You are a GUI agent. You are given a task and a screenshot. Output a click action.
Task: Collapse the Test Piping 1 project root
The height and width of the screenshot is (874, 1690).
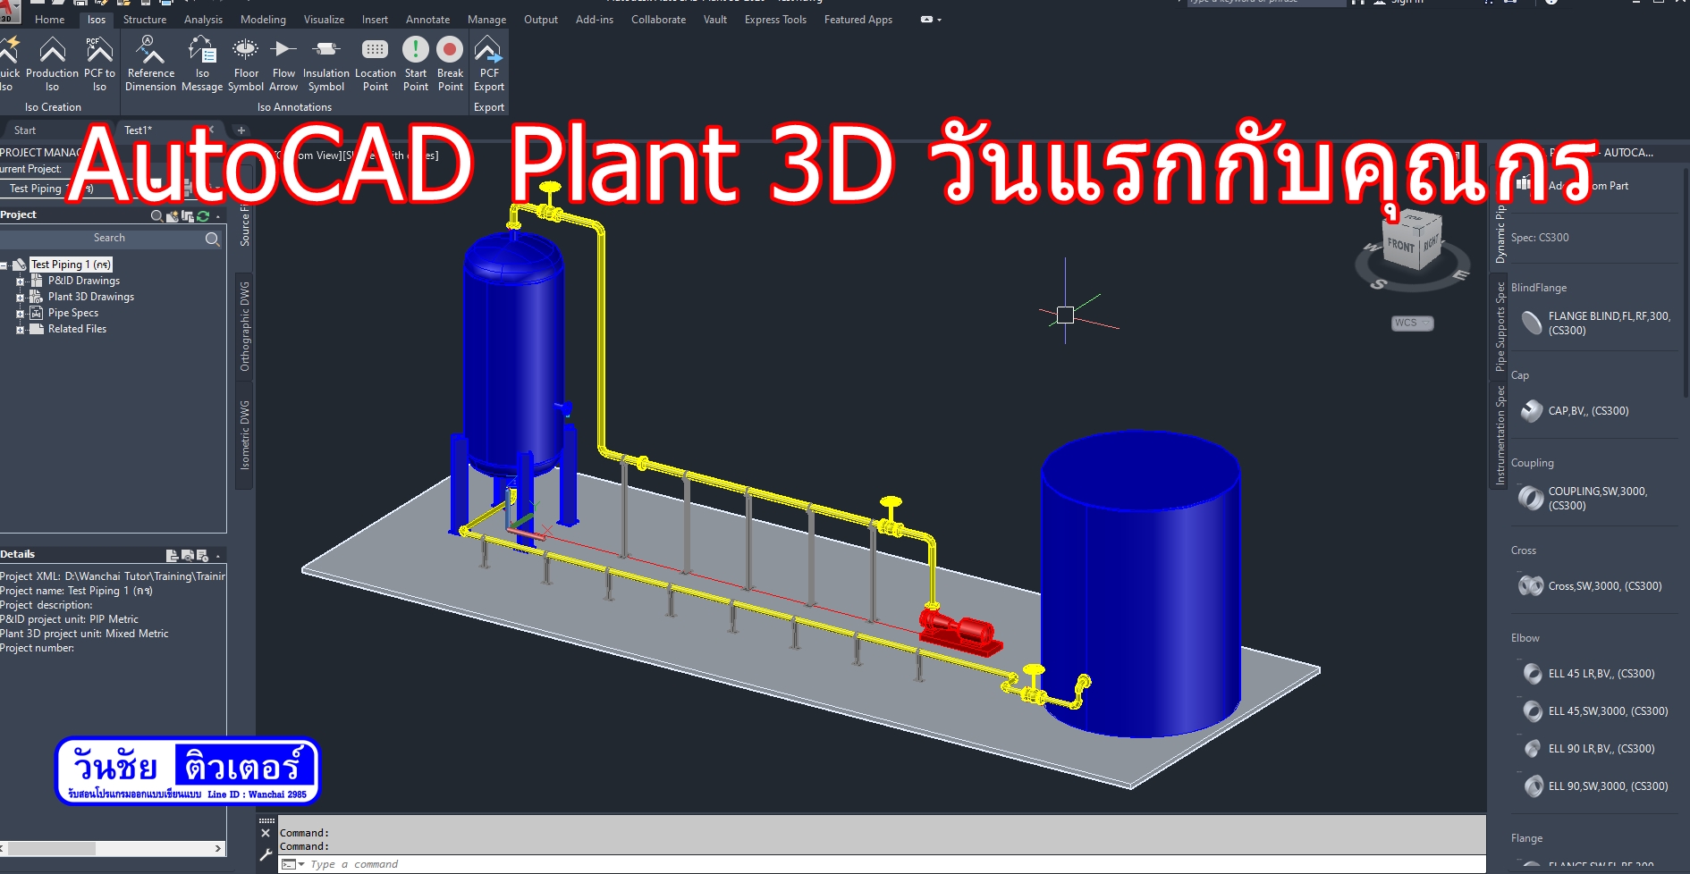4,265
